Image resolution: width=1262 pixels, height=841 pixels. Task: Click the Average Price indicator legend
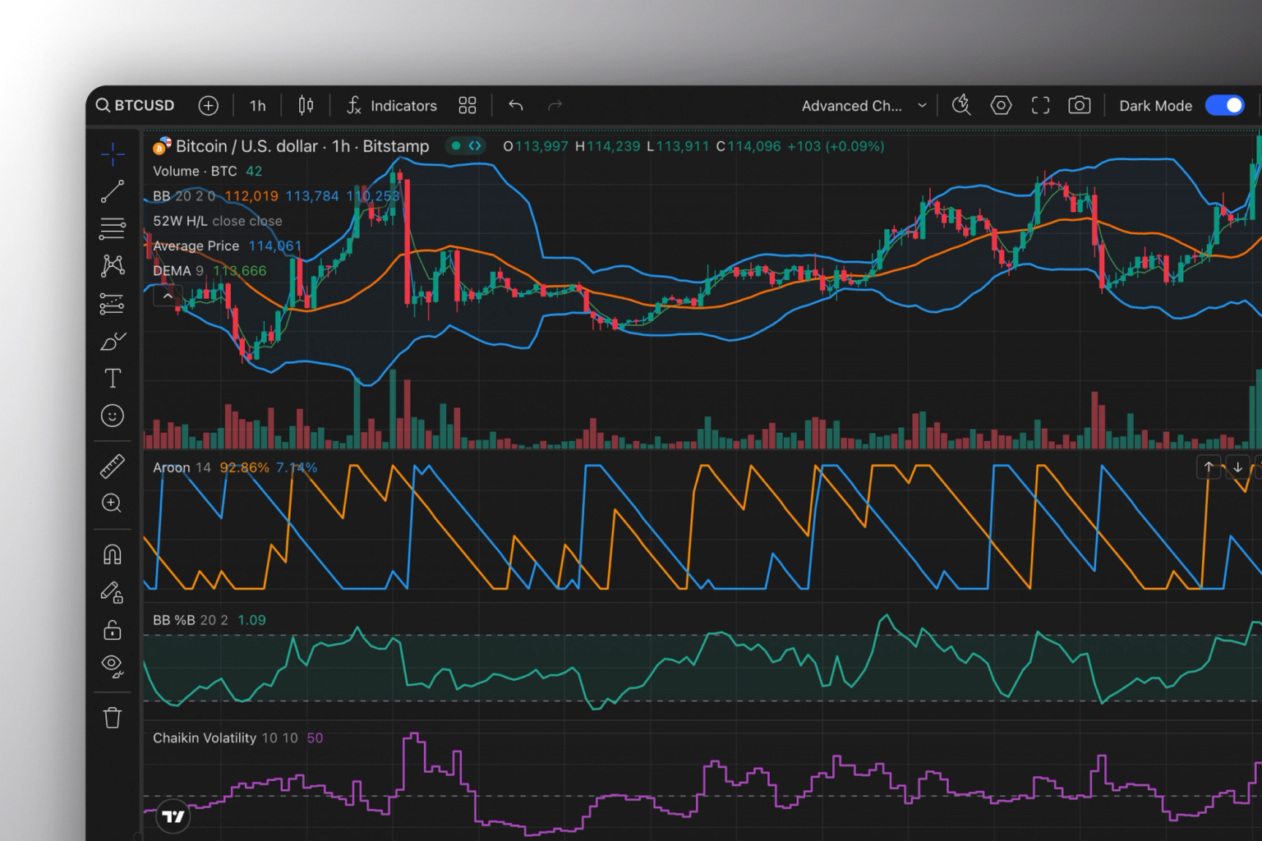click(196, 246)
